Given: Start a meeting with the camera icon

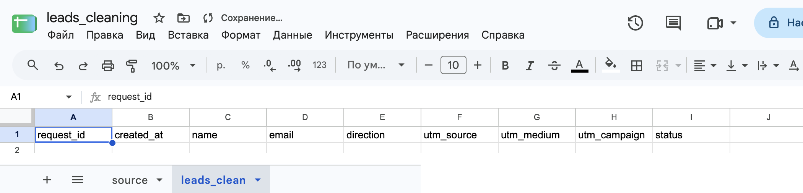Looking at the screenshot, I should pyautogui.click(x=715, y=23).
